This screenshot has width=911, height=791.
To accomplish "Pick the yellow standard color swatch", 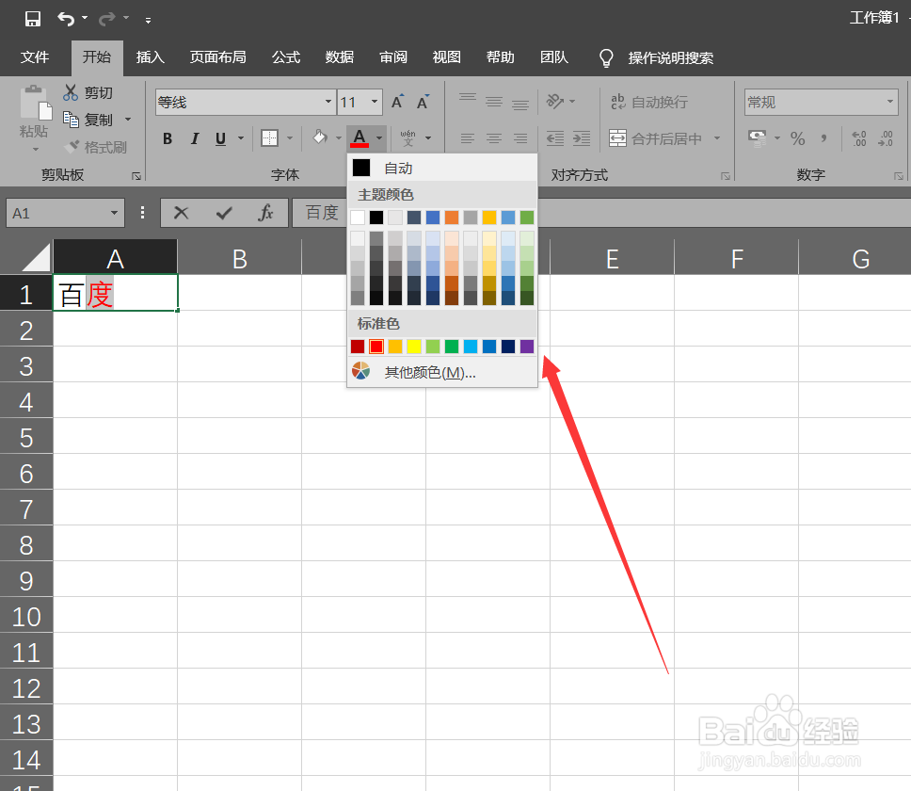I will (414, 347).
